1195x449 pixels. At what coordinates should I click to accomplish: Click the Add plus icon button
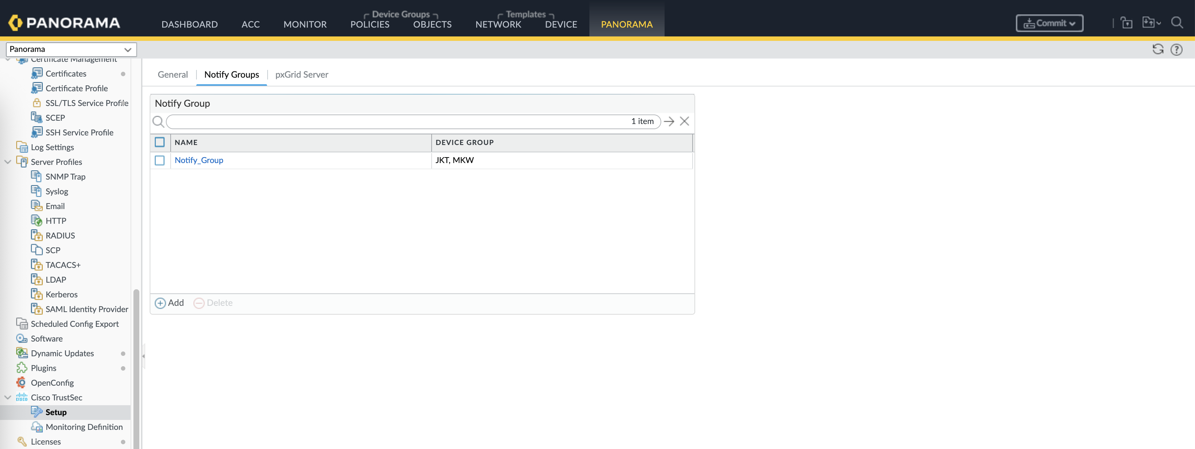tap(160, 303)
